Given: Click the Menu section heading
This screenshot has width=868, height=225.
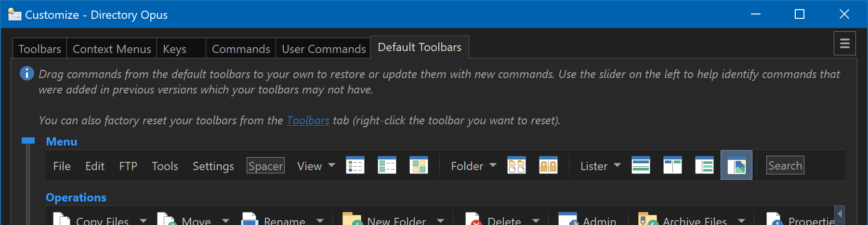Looking at the screenshot, I should click(62, 142).
